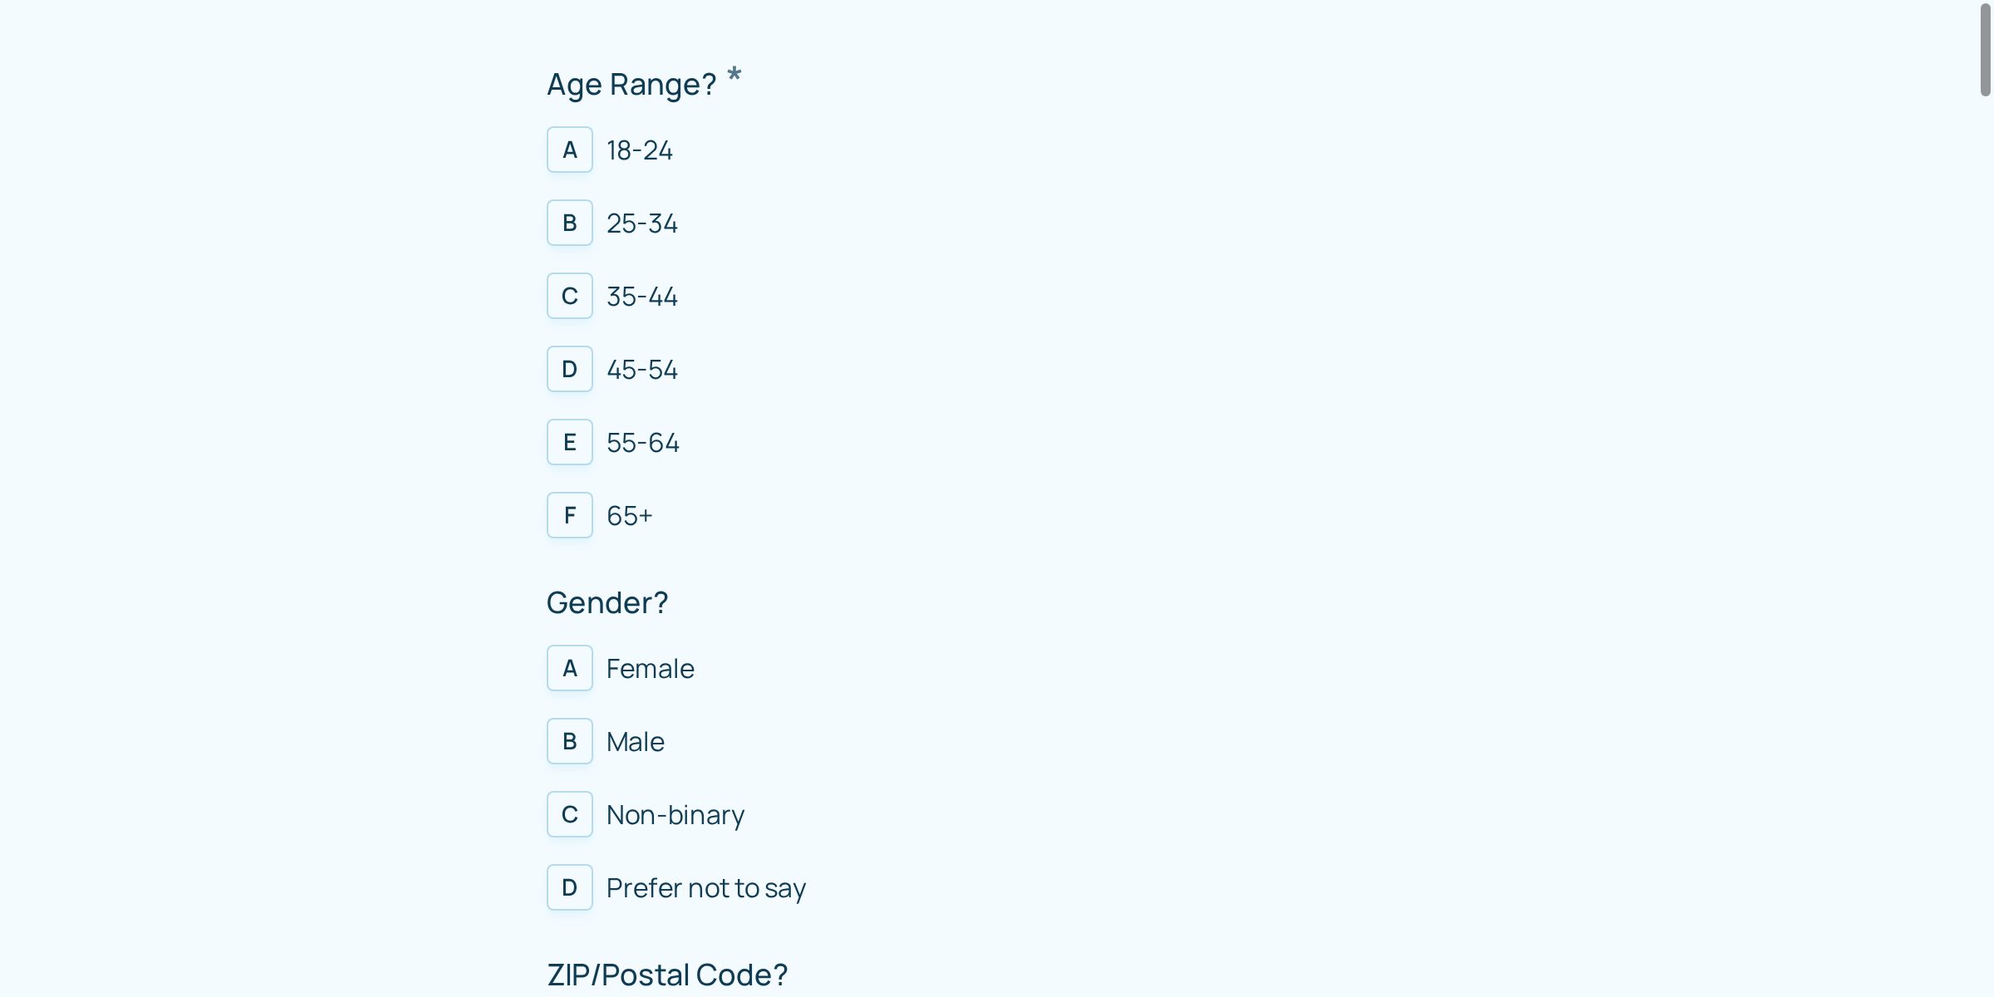
Task: Click the F badge next to 65+
Action: pos(569,515)
